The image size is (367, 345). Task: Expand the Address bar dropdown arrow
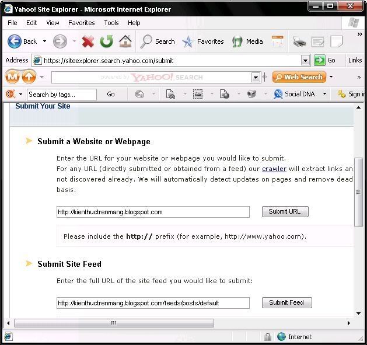click(305, 60)
